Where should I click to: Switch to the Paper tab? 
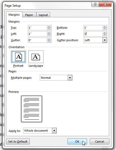[x=29, y=15]
